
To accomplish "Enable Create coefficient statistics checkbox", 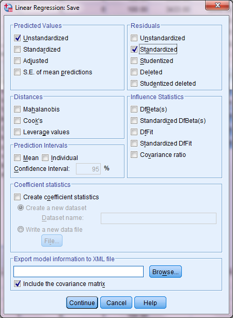I will pyautogui.click(x=18, y=197).
